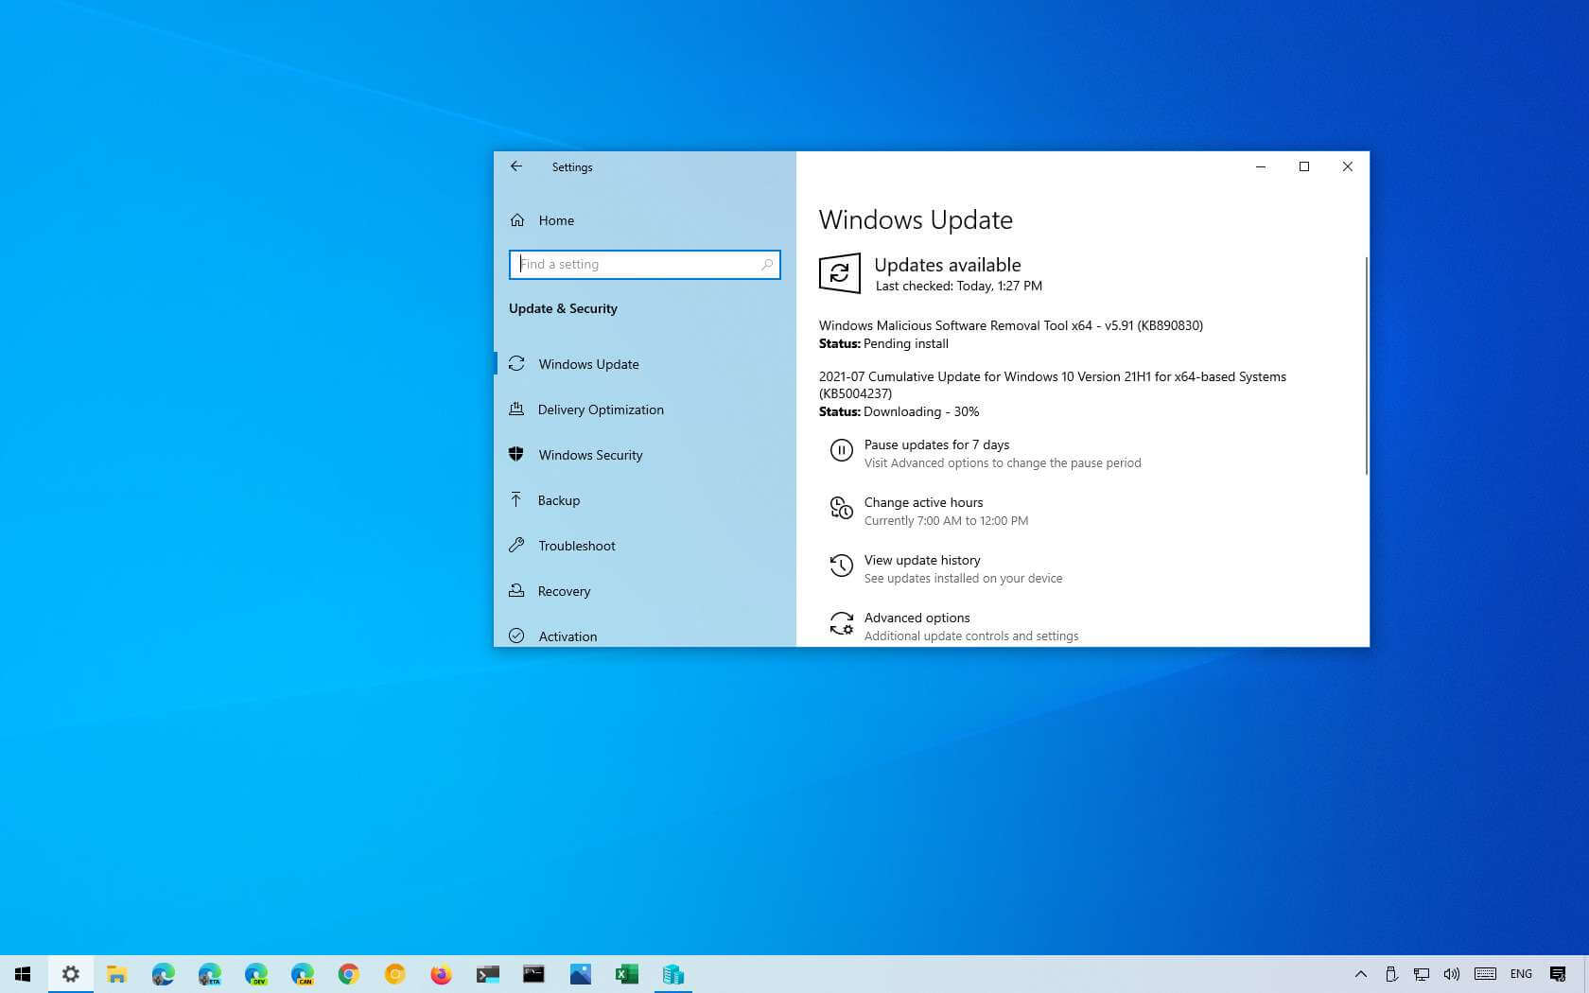Go back with the Settings back arrow
The height and width of the screenshot is (993, 1589).
516,166
